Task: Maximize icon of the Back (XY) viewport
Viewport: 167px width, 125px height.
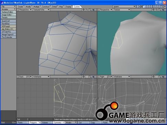Action: pyautogui.click(x=93, y=77)
